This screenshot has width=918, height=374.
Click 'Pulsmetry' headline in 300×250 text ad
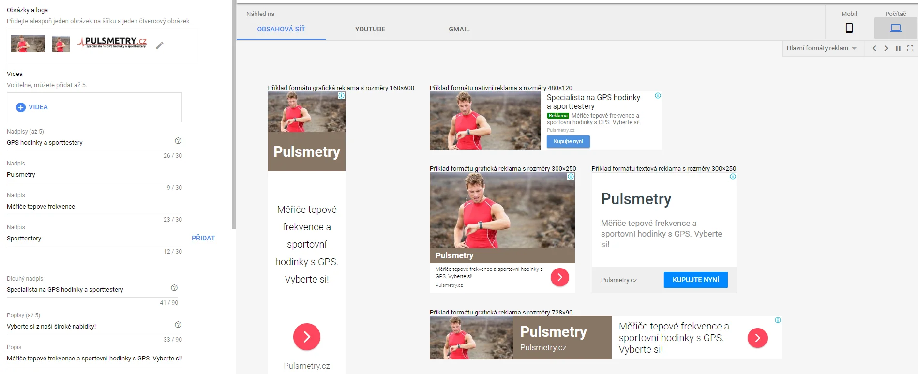pos(636,199)
